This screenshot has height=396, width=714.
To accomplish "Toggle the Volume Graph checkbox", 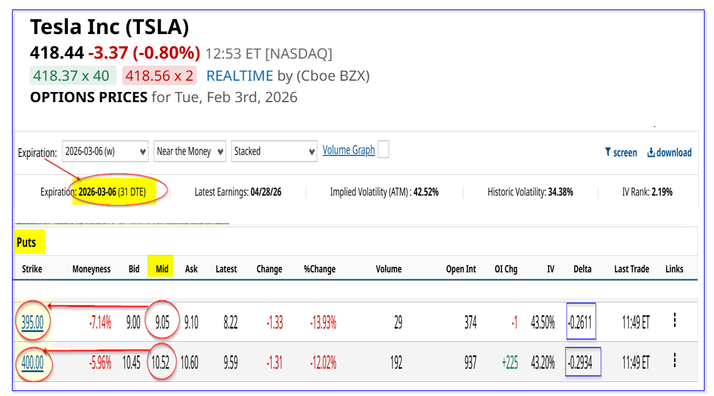I will click(383, 150).
